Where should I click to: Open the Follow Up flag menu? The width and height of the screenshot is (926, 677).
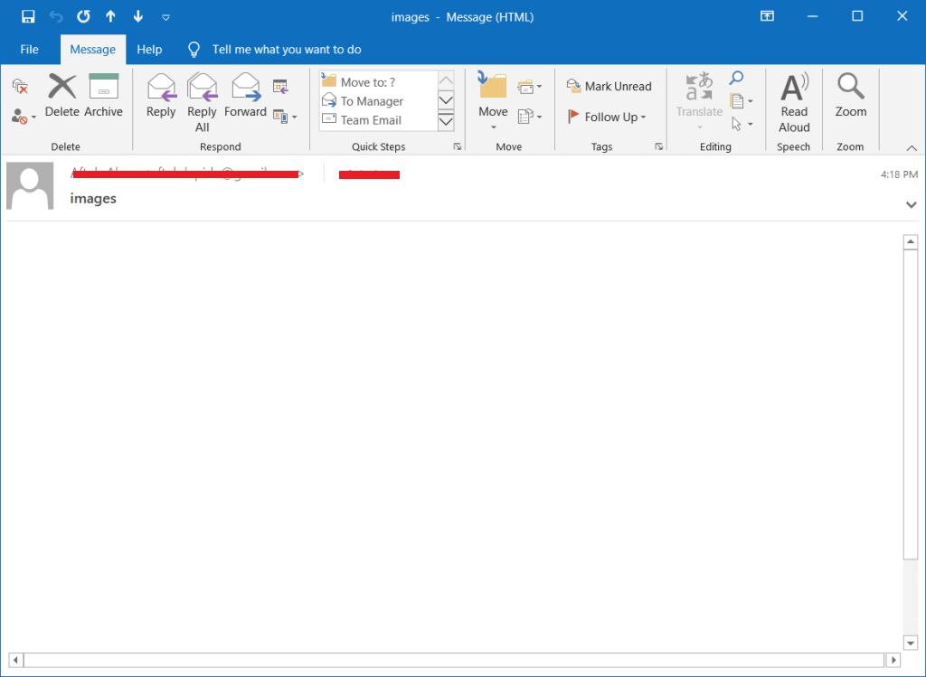[607, 117]
